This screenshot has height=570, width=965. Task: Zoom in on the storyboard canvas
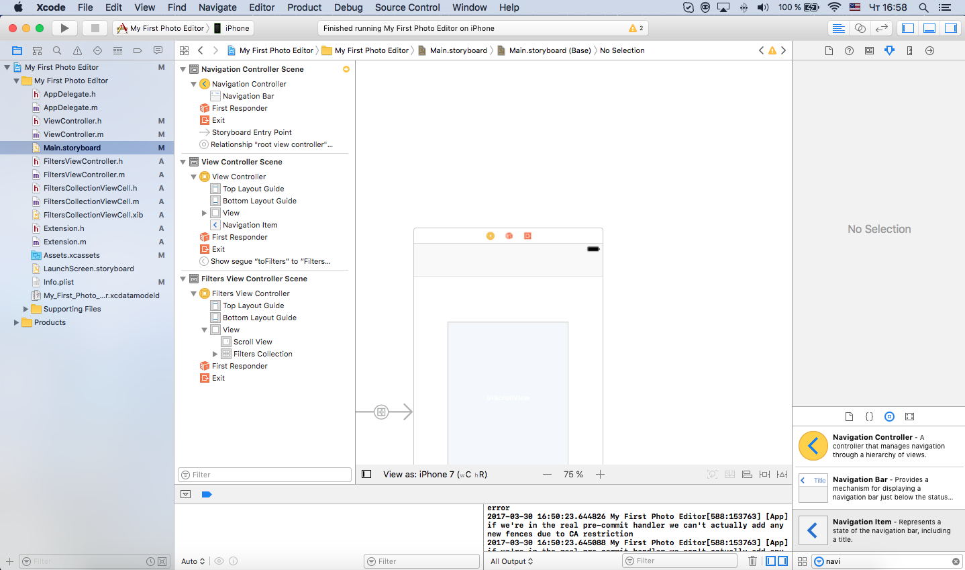(x=600, y=474)
